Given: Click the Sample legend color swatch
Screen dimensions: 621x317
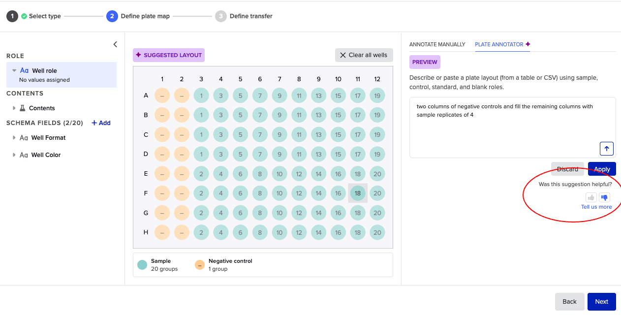Looking at the screenshot, I should (x=142, y=264).
